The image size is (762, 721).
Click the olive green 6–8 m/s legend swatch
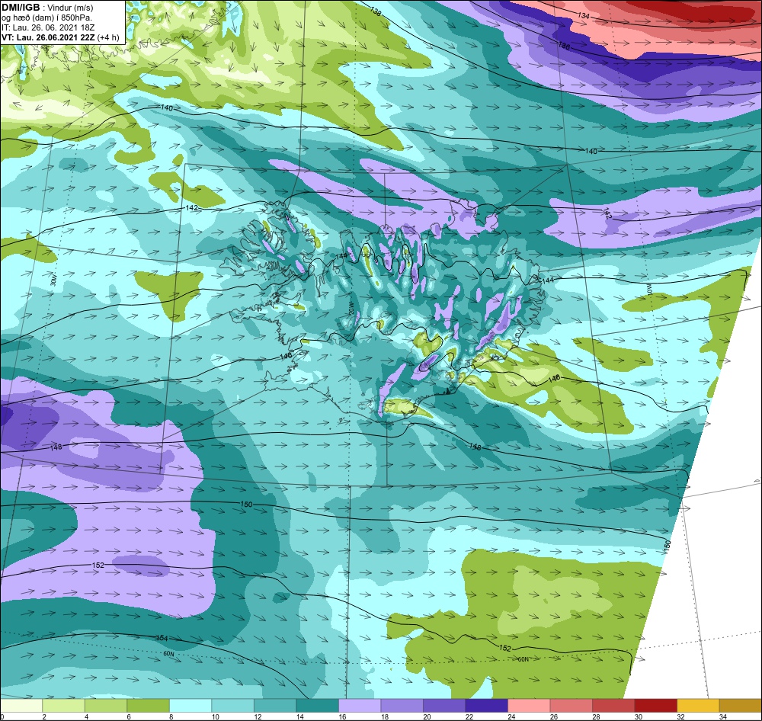click(x=149, y=706)
